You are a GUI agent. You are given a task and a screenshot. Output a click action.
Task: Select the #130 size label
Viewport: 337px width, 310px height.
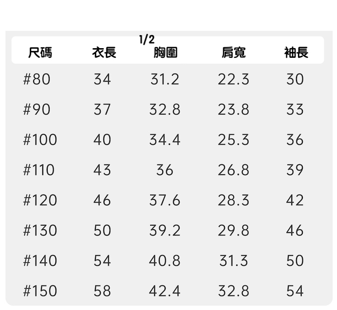pyautogui.click(x=40, y=231)
